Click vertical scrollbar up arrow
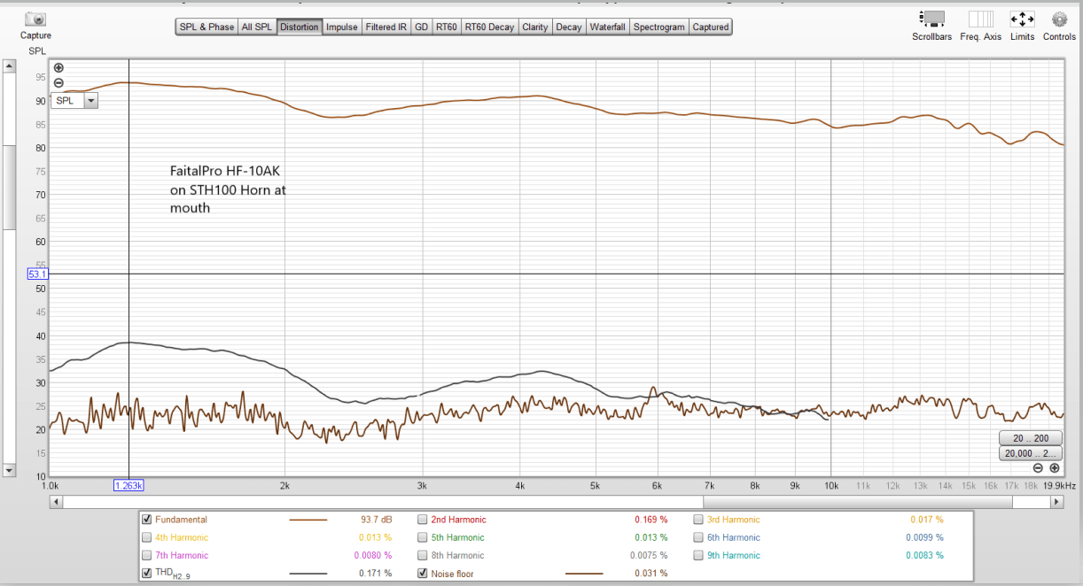Viewport: 1083px width, 586px height. tap(10, 66)
